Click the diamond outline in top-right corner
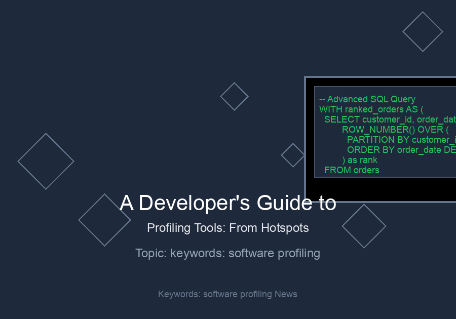The width and height of the screenshot is (456, 319). (x=423, y=31)
